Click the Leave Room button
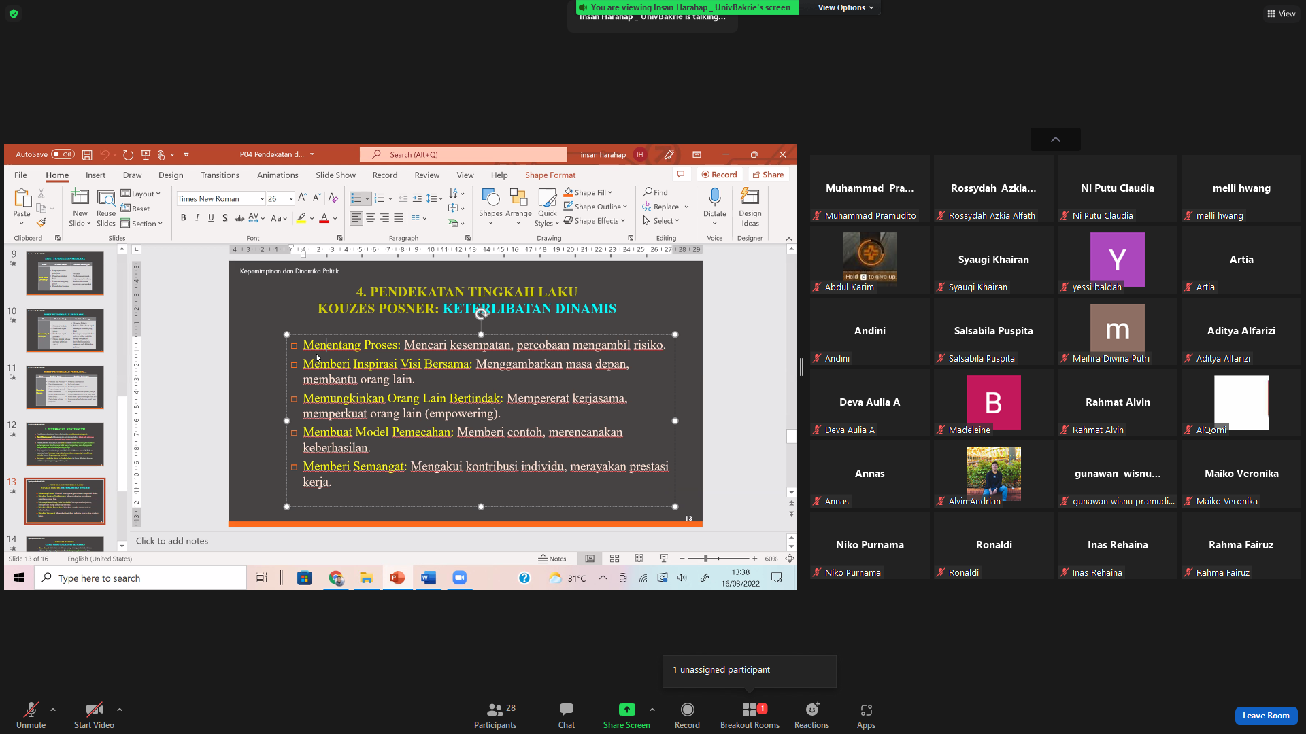Screen dimensions: 1306x734 click(x=1266, y=716)
